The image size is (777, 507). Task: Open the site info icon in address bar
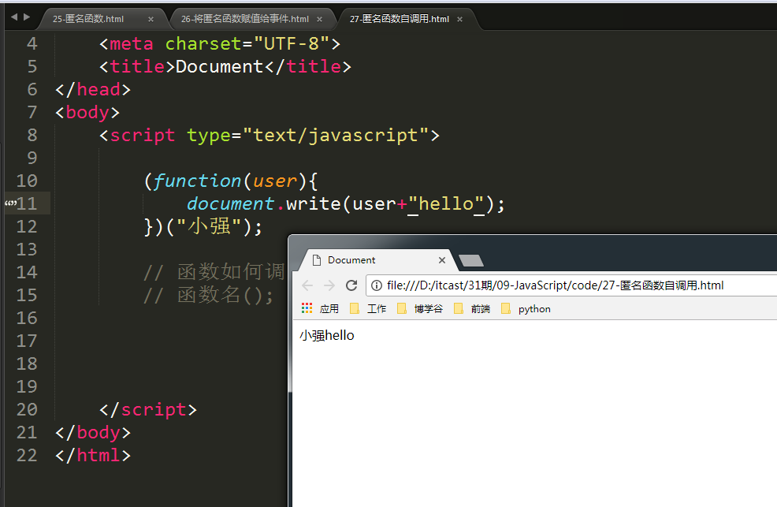(377, 285)
